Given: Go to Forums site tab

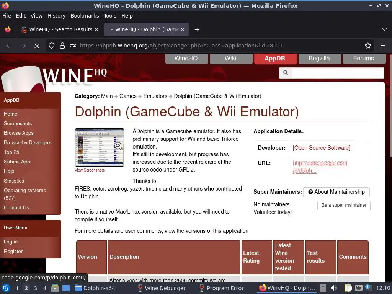Looking at the screenshot, I should pyautogui.click(x=364, y=59).
